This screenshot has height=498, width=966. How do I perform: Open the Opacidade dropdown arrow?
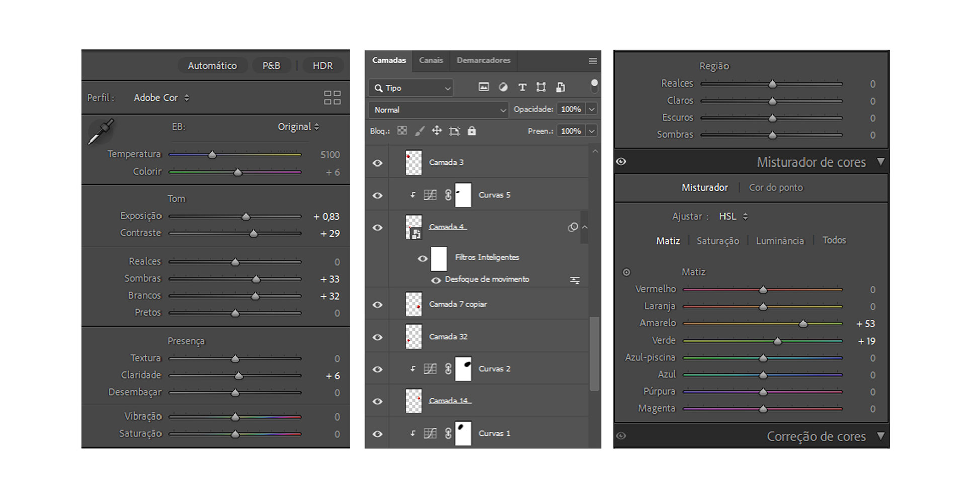[x=592, y=109]
